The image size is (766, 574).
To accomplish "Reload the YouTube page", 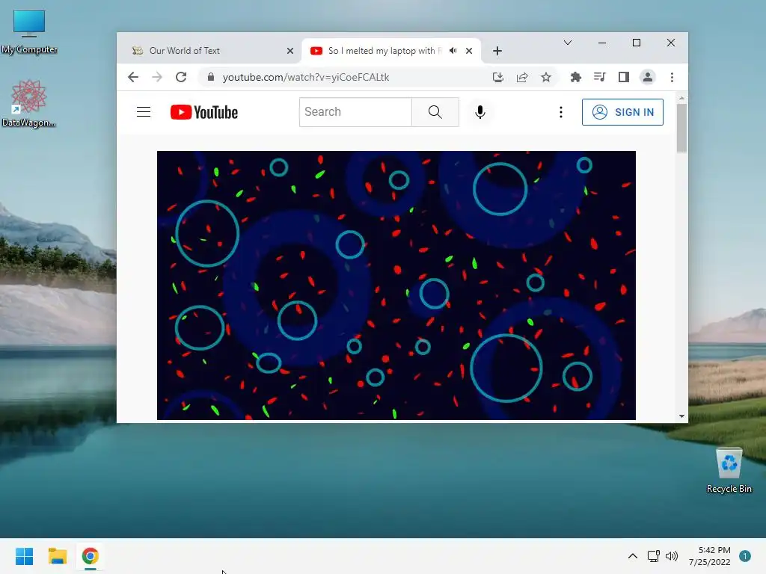I will click(181, 77).
